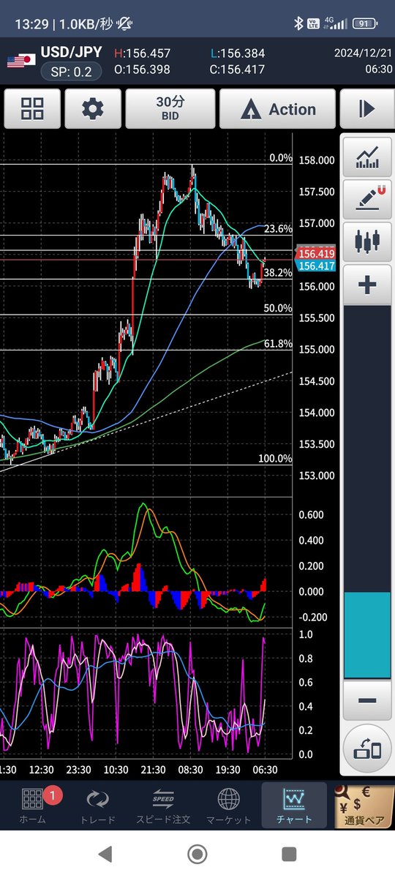395x878 pixels.
Task: Tap the 2024/12/21 date display
Action: click(364, 53)
